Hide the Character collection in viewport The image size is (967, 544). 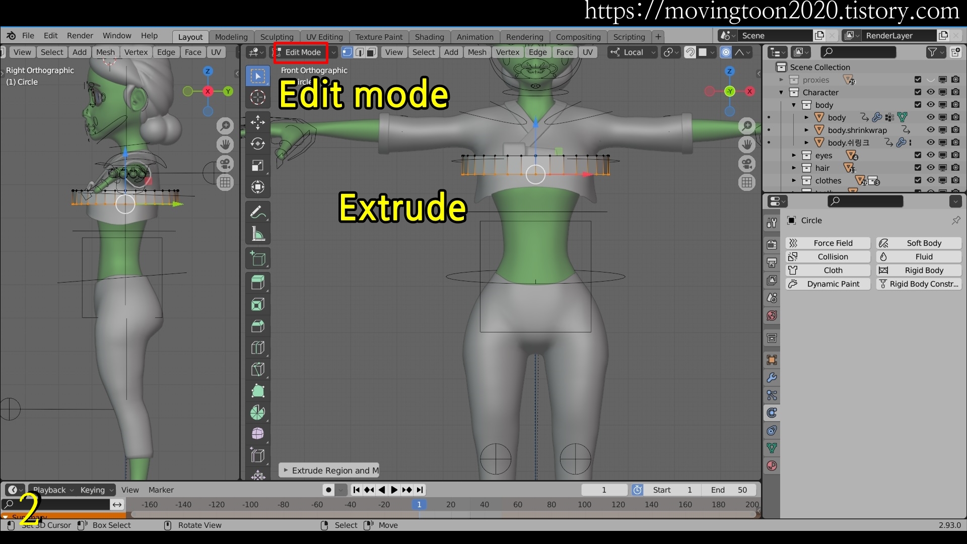coord(930,92)
